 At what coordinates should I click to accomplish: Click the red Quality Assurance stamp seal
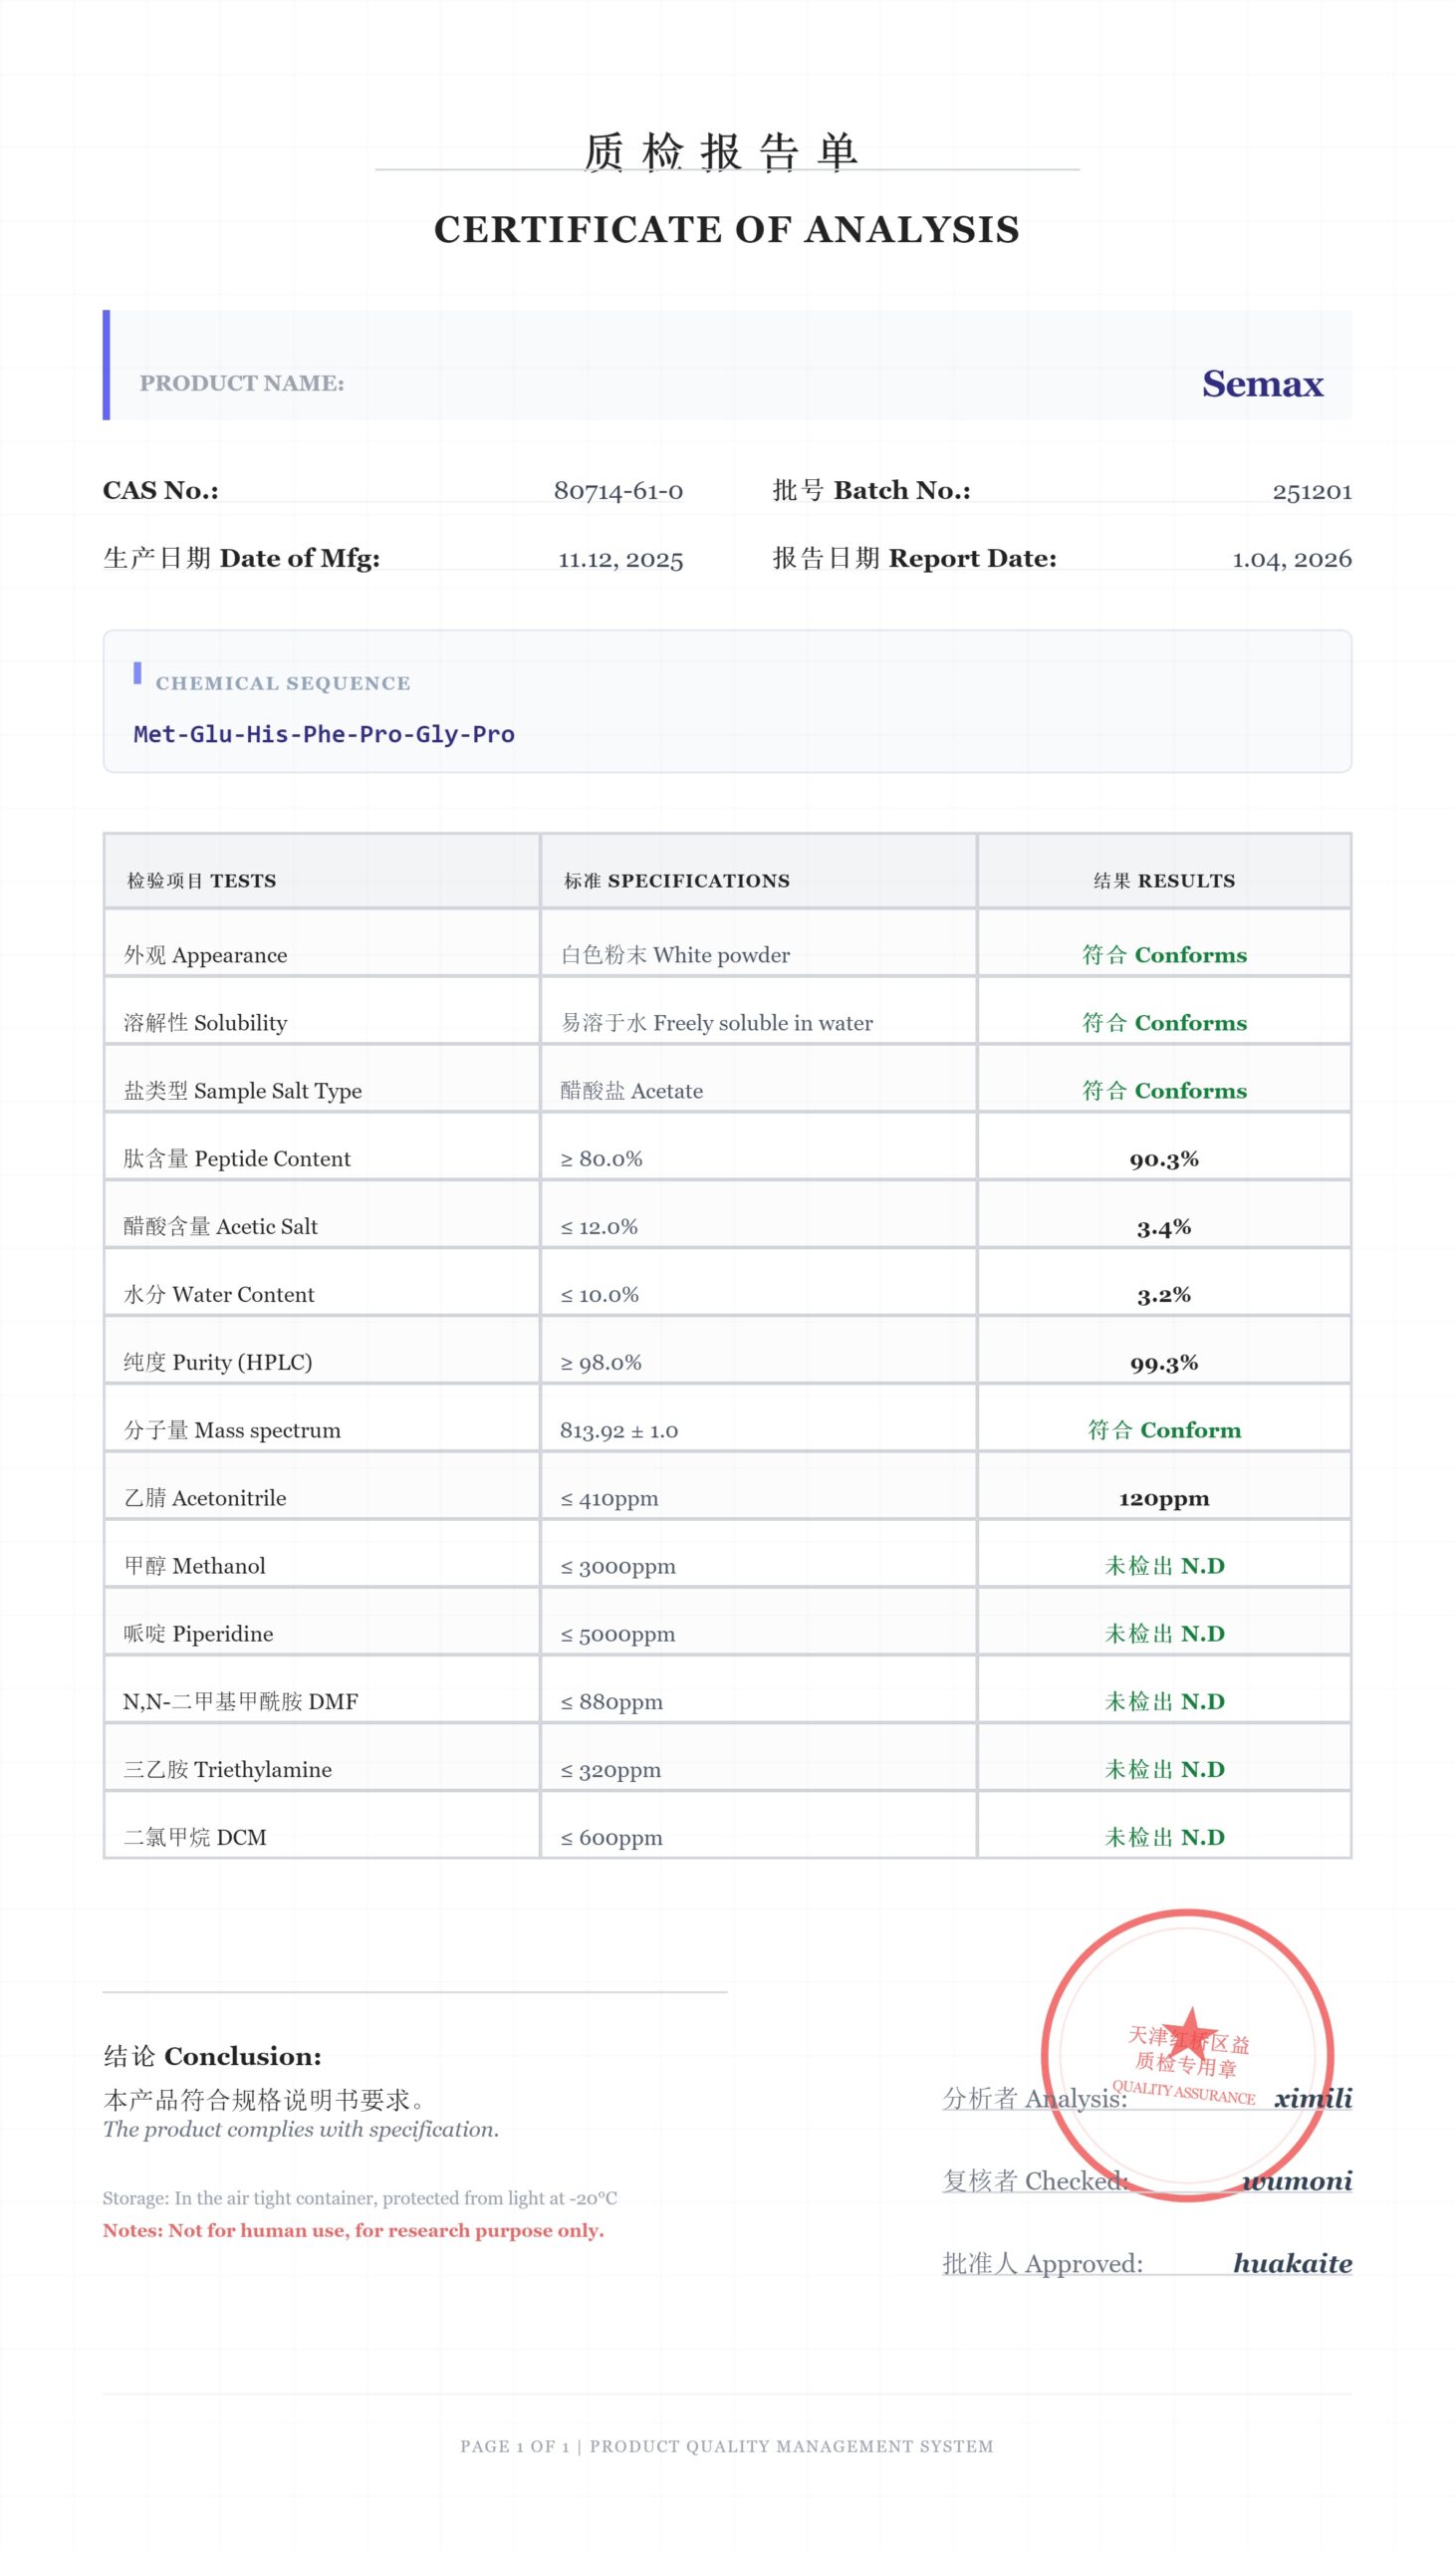click(1187, 2053)
